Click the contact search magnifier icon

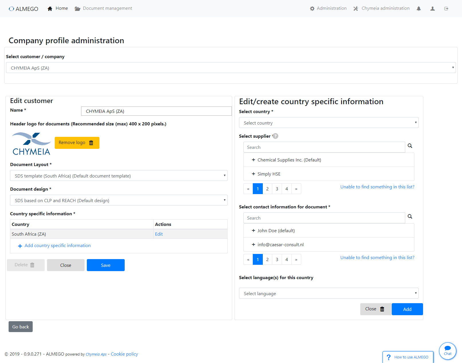(410, 216)
